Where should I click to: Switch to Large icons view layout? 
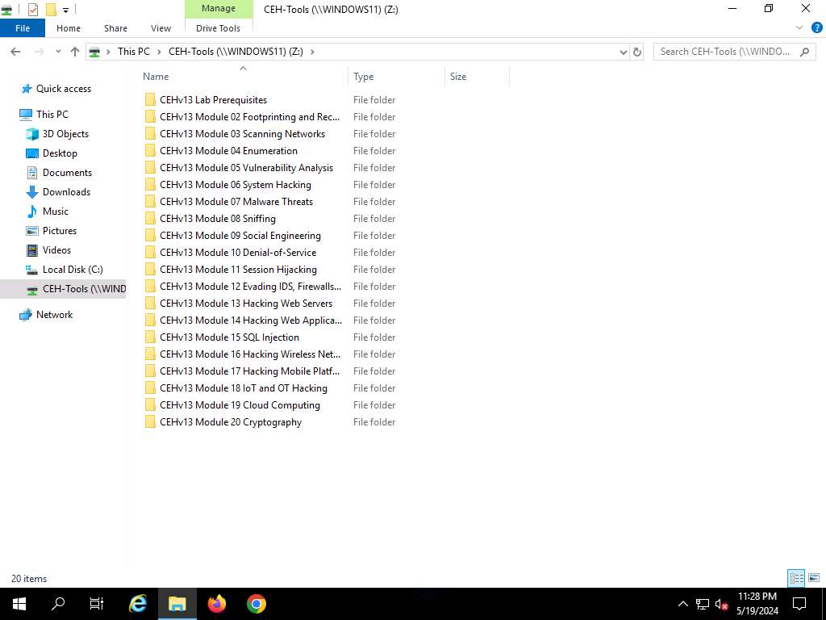(x=813, y=578)
